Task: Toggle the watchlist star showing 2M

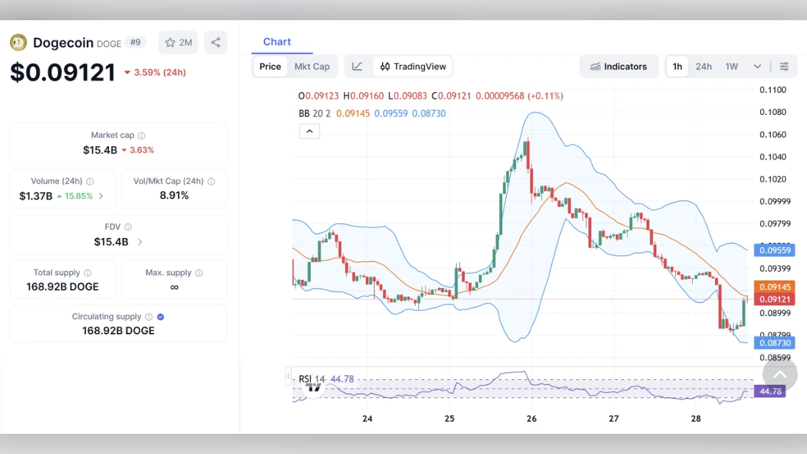Action: [x=178, y=42]
